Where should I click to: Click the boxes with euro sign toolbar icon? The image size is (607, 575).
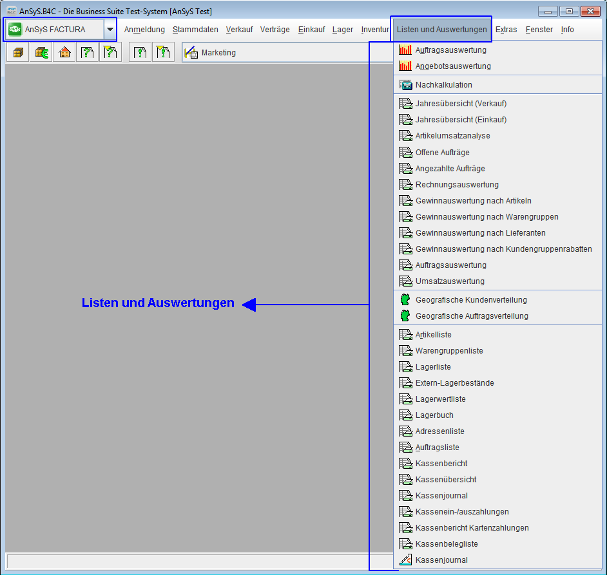pyautogui.click(x=41, y=53)
